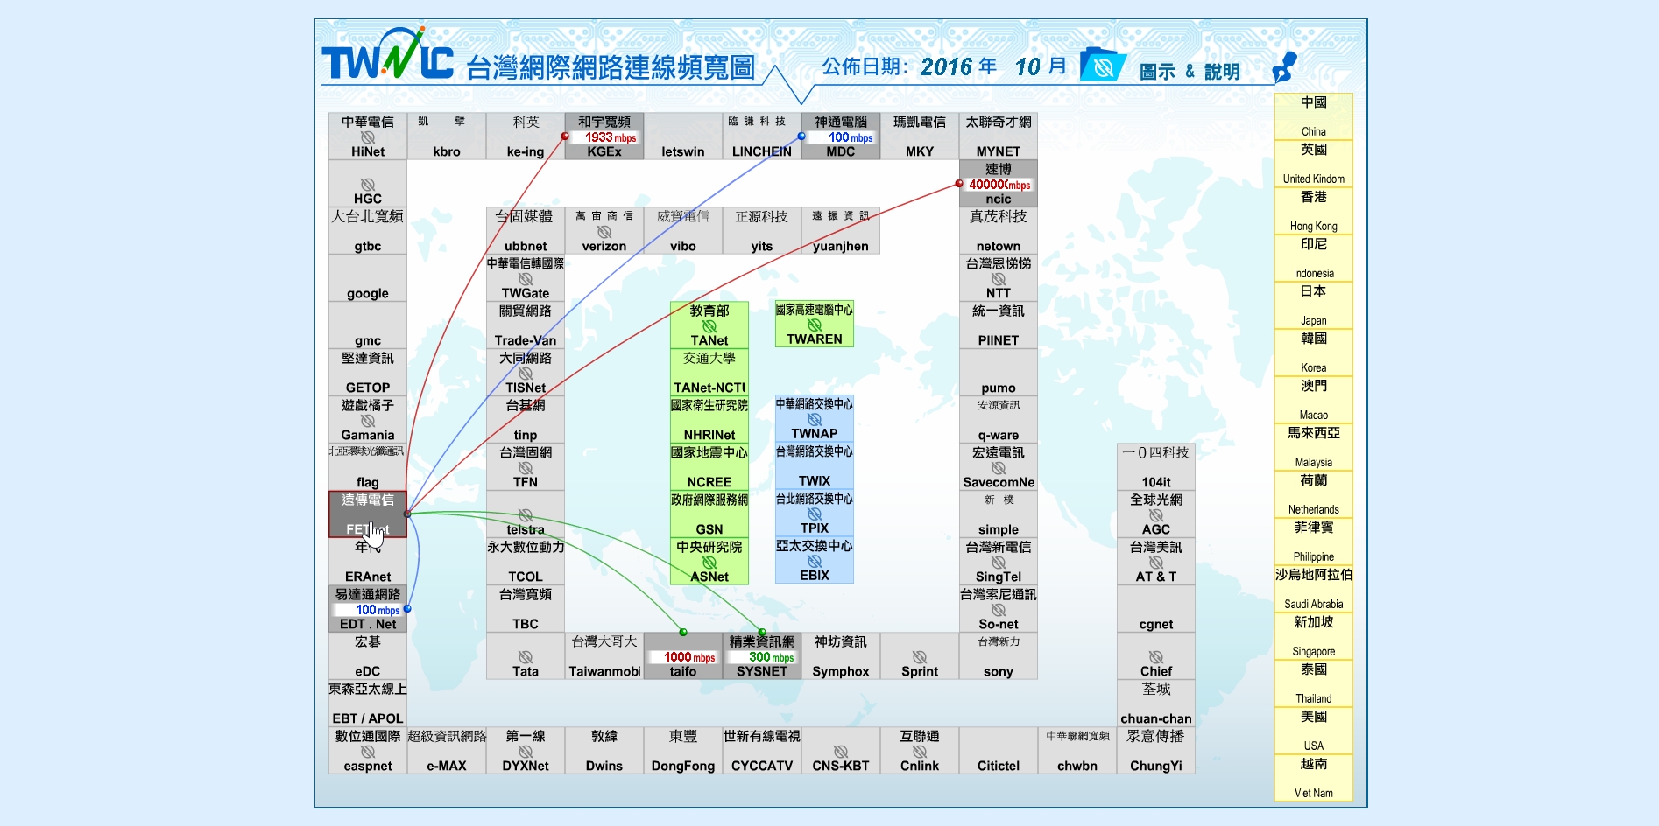The width and height of the screenshot is (1659, 826).
Task: Click the AT & T crossed-circle icon
Action: (1156, 563)
